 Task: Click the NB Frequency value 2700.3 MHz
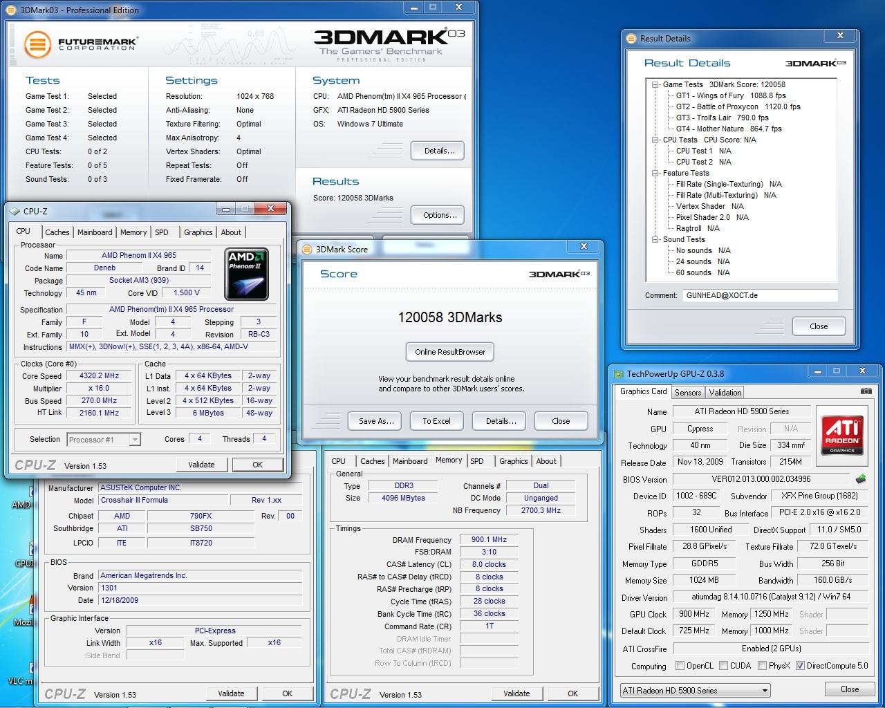[540, 510]
